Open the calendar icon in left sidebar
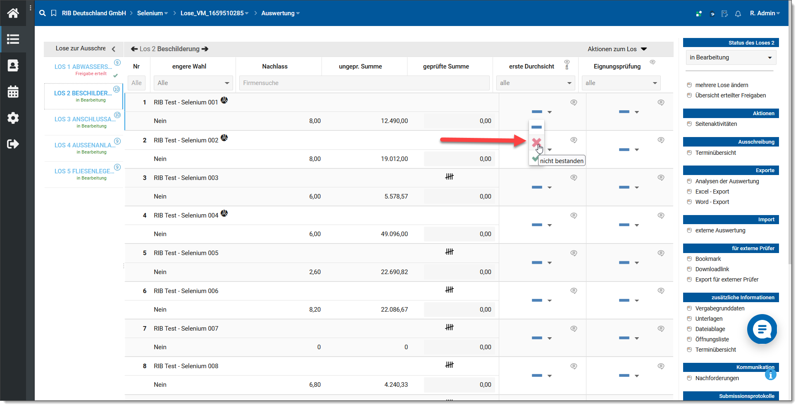 click(13, 92)
